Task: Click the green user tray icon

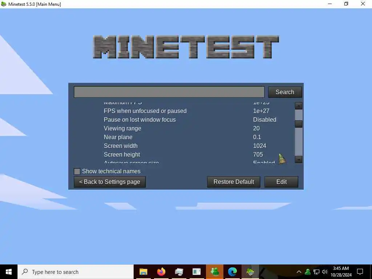Action: pyautogui.click(x=308, y=272)
